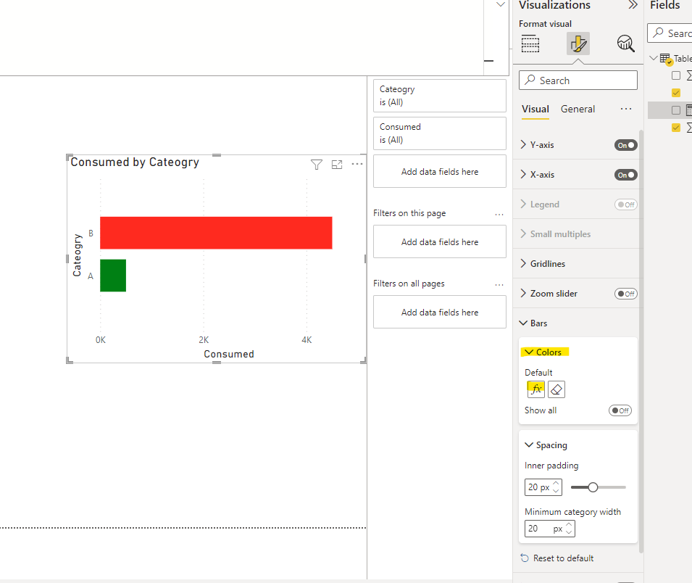
Task: Open more options ellipsis beside General tab
Action: coord(626,109)
